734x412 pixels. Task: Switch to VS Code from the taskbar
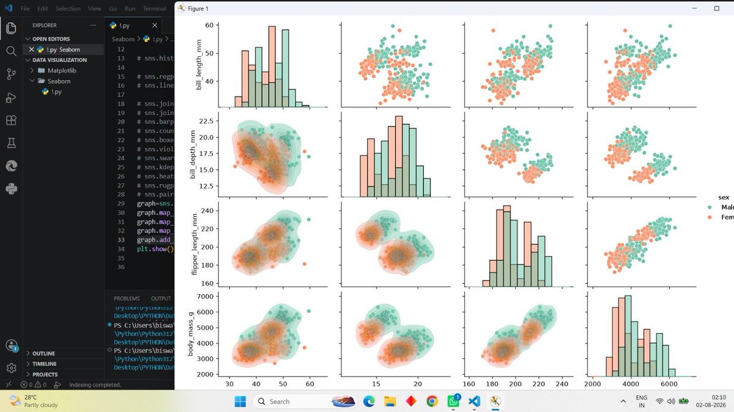click(474, 401)
